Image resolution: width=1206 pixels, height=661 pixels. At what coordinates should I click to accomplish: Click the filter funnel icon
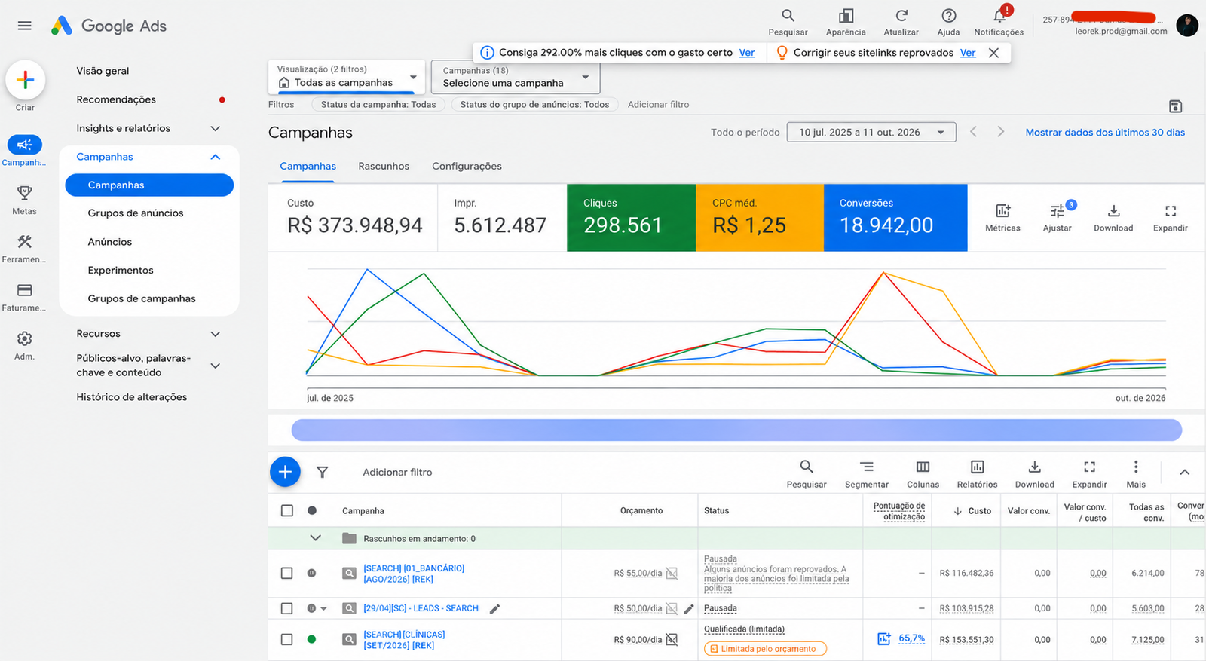(322, 472)
